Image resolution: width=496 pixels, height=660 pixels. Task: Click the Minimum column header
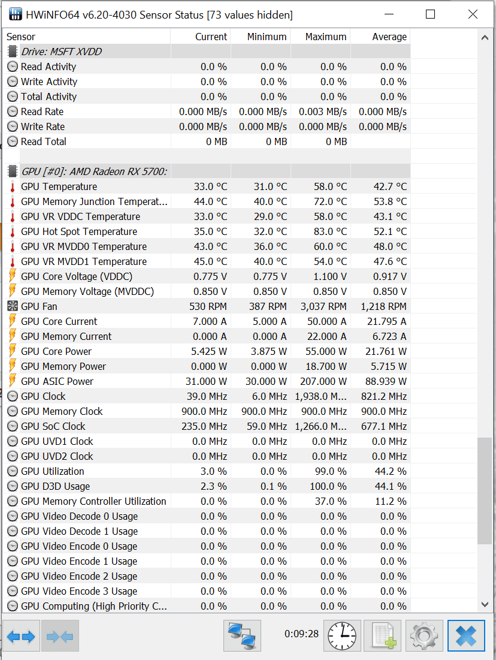point(261,37)
